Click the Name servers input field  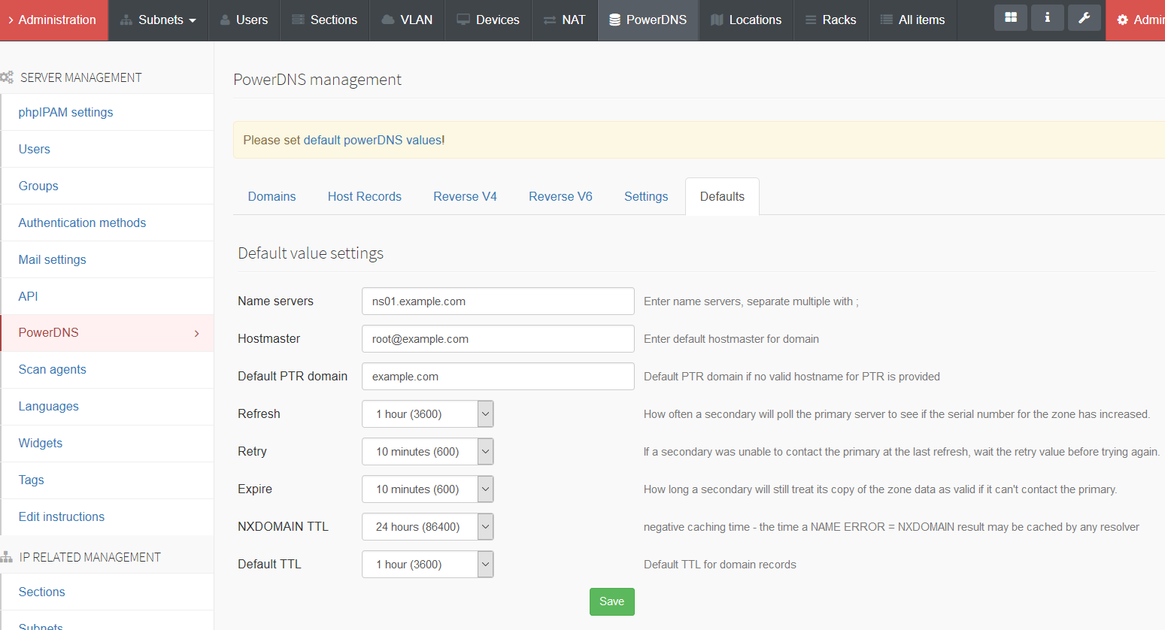[x=498, y=301]
